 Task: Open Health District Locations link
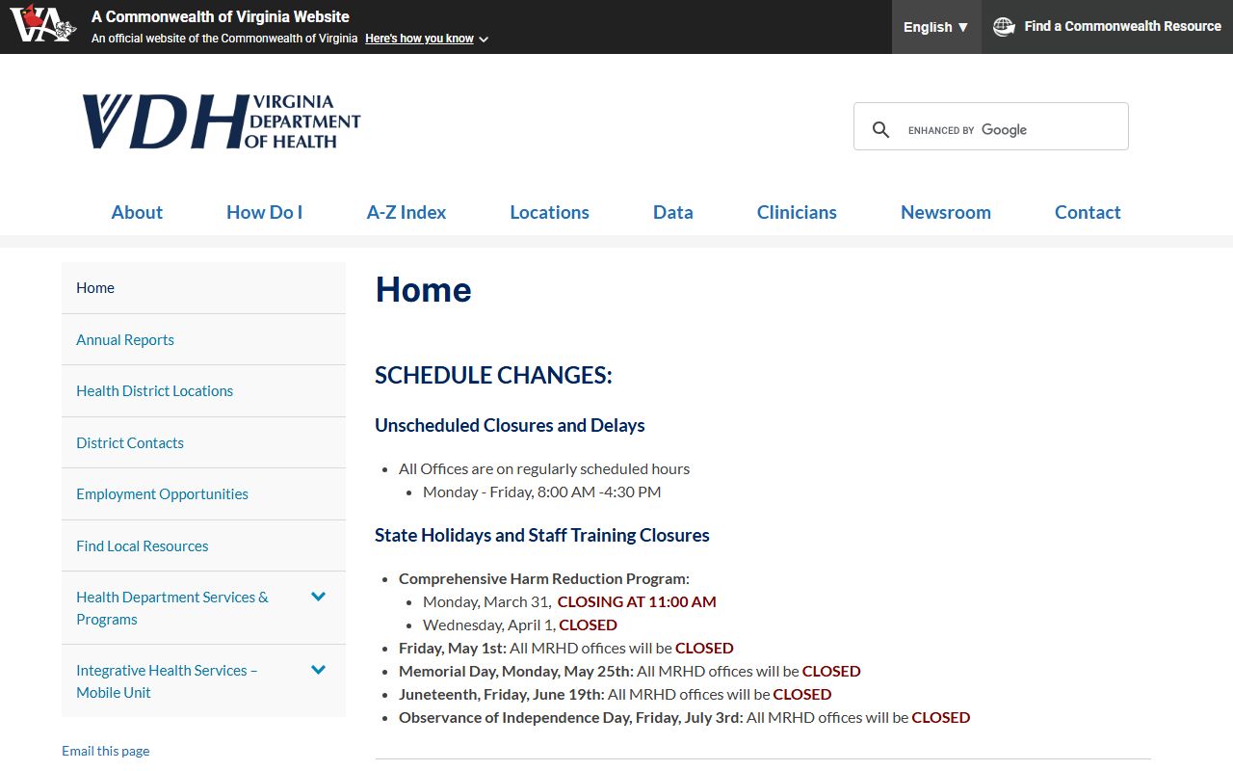pos(154,390)
